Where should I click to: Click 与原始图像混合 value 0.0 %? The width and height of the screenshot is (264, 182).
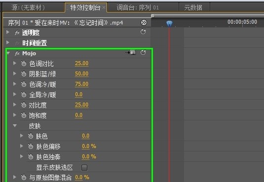click(x=82, y=177)
